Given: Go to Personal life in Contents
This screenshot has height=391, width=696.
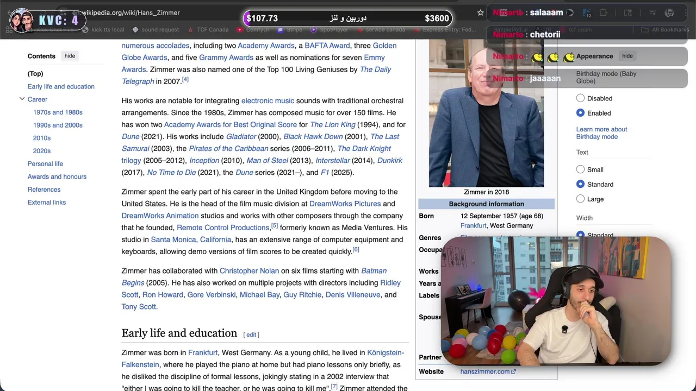Looking at the screenshot, I should [45, 163].
